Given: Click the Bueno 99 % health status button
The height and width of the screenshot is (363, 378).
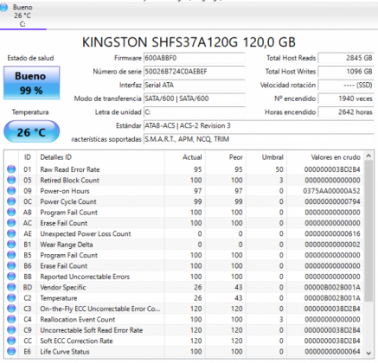Looking at the screenshot, I should coord(32,83).
